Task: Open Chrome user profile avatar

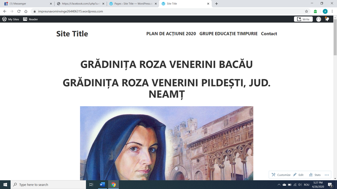Action: [x=325, y=11]
